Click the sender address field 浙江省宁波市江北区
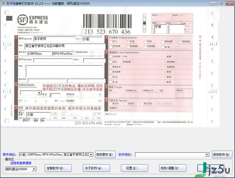This screenshot has width=235, height=178. [x=65, y=46]
